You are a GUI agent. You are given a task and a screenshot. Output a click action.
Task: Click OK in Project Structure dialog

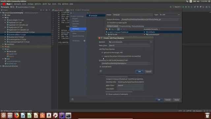tap(159, 100)
